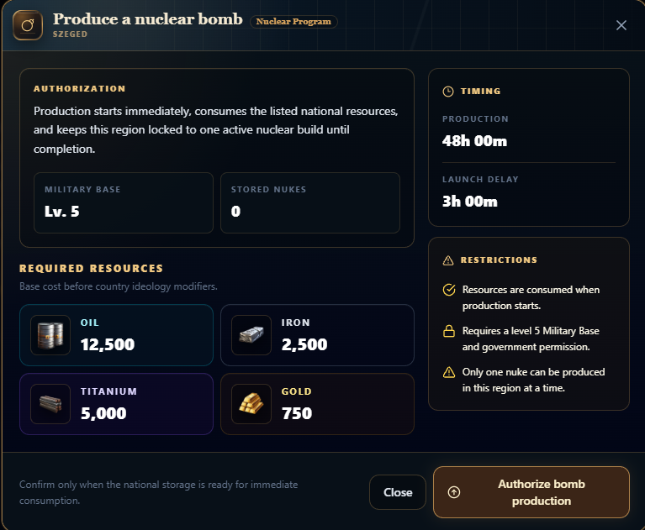Image resolution: width=645 pixels, height=530 pixels.
Task: Select the Titanium 5,000 resource card
Action: pyautogui.click(x=116, y=404)
